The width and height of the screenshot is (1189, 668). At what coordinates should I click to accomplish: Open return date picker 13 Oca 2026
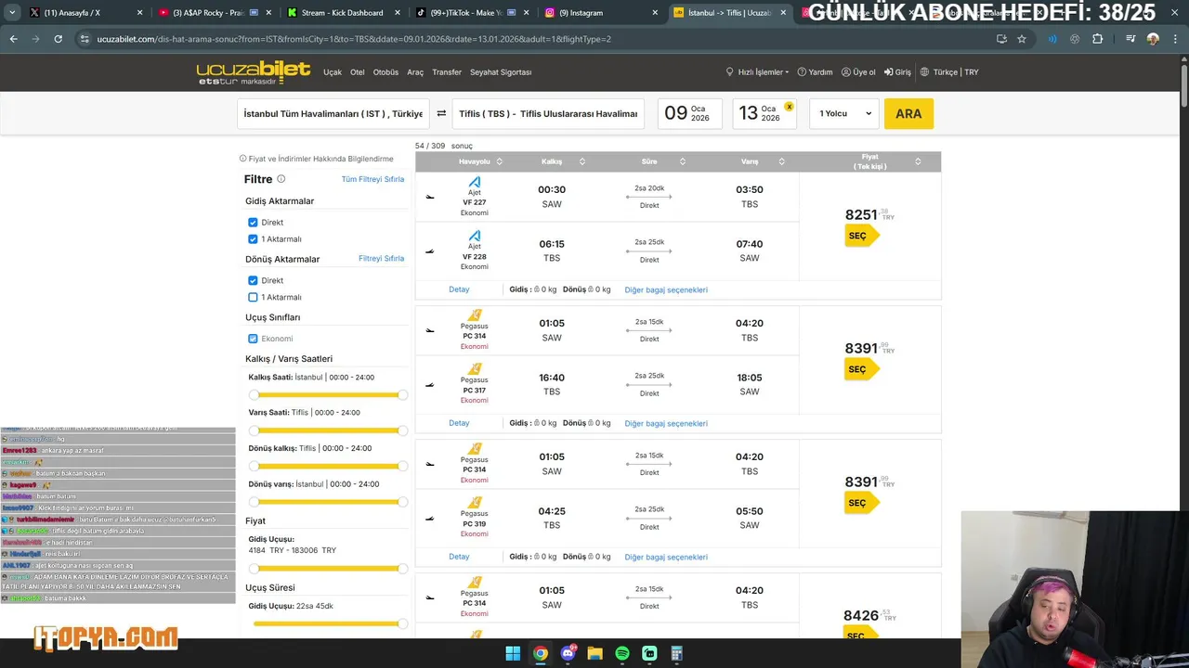pos(764,113)
